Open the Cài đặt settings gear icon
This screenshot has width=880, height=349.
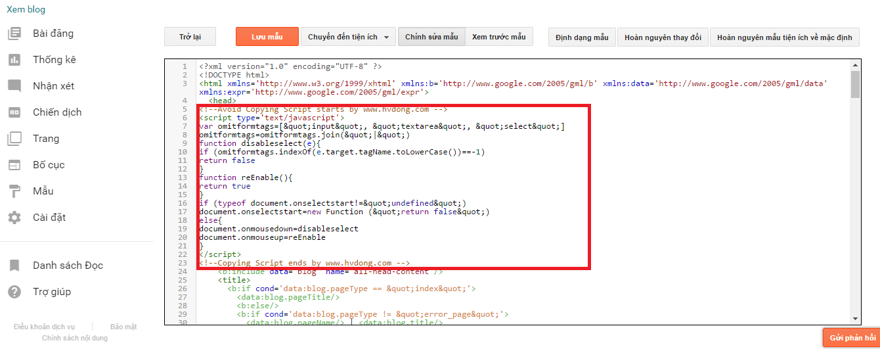(x=14, y=218)
